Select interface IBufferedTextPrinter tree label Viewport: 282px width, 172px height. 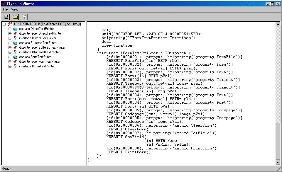pos(39,52)
